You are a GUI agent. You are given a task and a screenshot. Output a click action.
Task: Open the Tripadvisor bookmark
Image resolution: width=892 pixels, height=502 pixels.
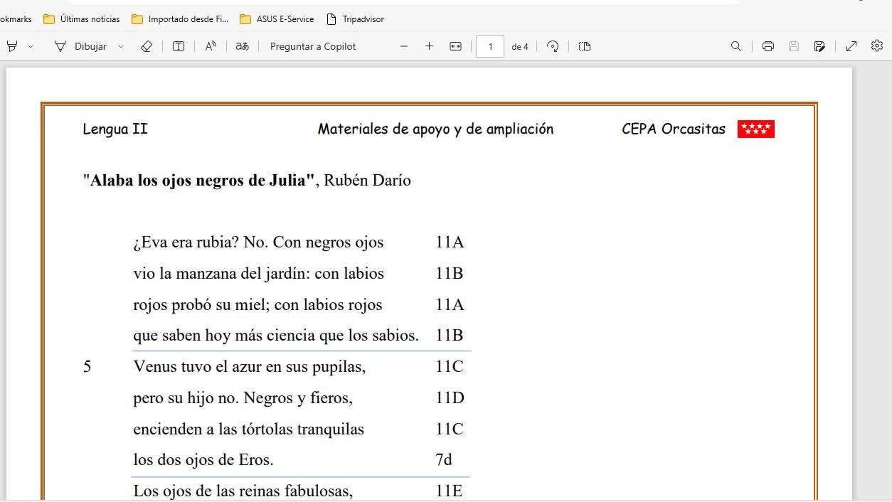click(355, 19)
